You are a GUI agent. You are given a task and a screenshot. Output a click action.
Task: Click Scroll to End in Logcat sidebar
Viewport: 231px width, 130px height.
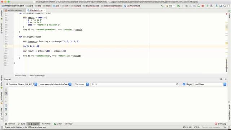click(6, 94)
